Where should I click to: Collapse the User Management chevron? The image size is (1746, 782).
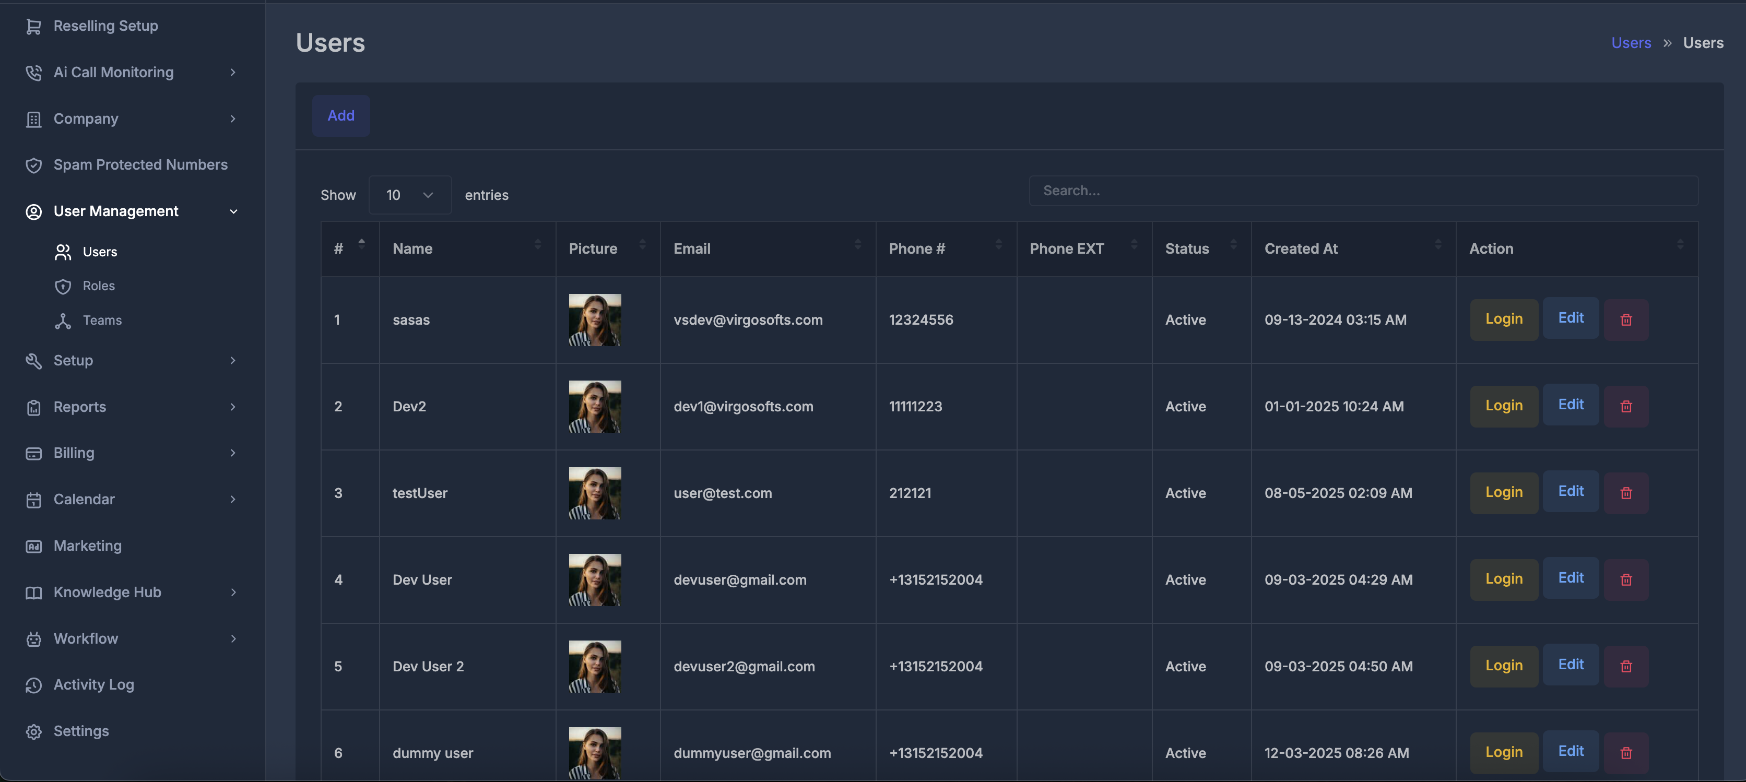233,212
